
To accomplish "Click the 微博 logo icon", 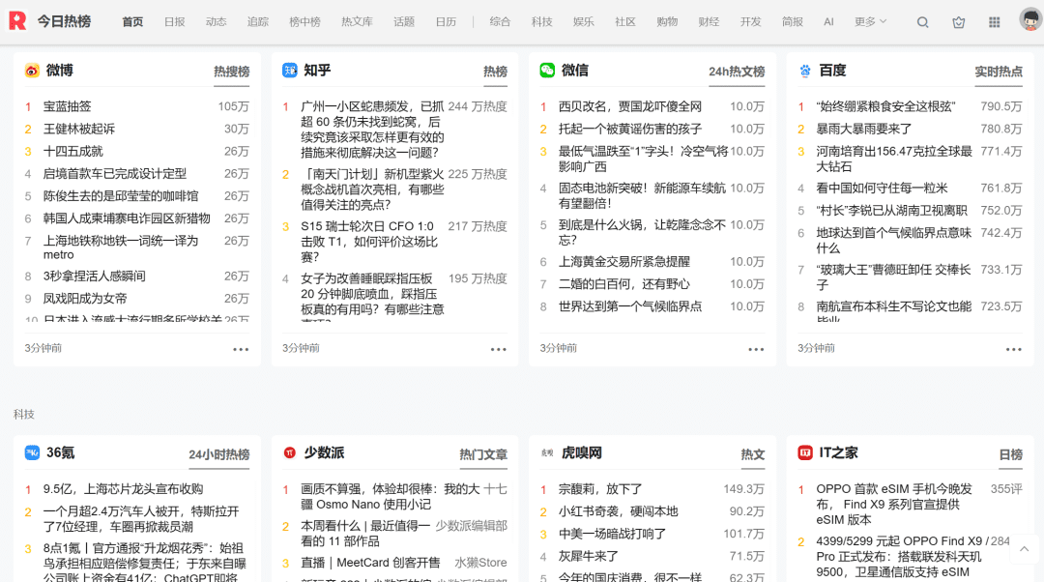I will (x=32, y=71).
